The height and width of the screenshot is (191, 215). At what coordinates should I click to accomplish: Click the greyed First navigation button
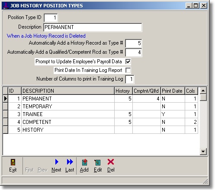[29, 170]
